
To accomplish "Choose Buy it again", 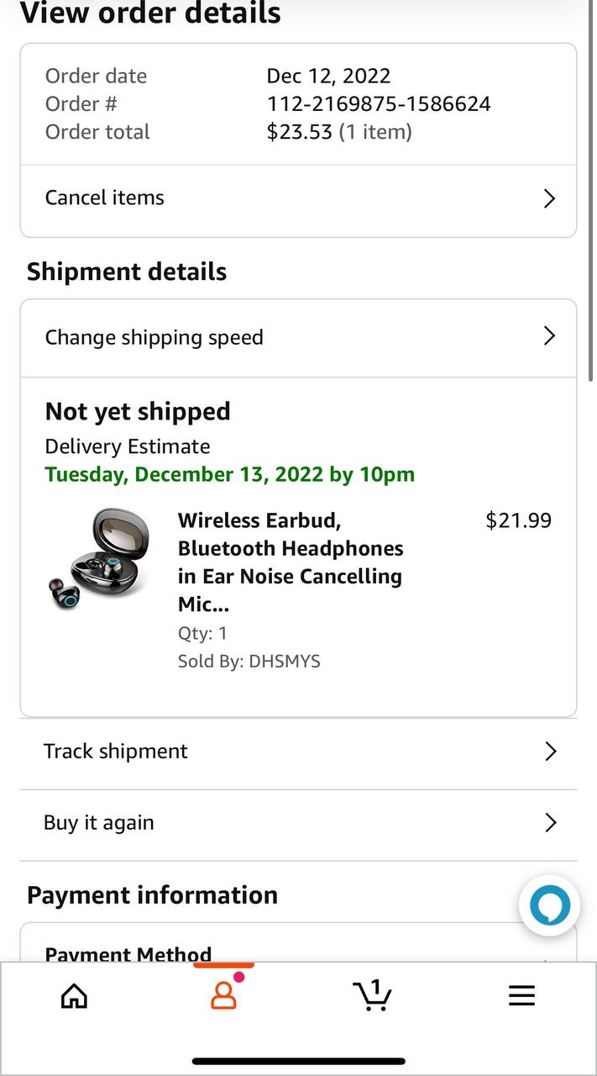I will click(x=99, y=823).
